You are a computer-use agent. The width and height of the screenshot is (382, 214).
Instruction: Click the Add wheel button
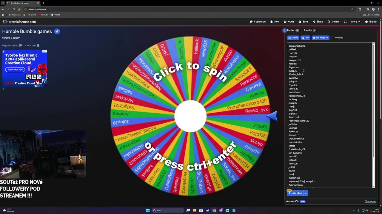(x=295, y=193)
